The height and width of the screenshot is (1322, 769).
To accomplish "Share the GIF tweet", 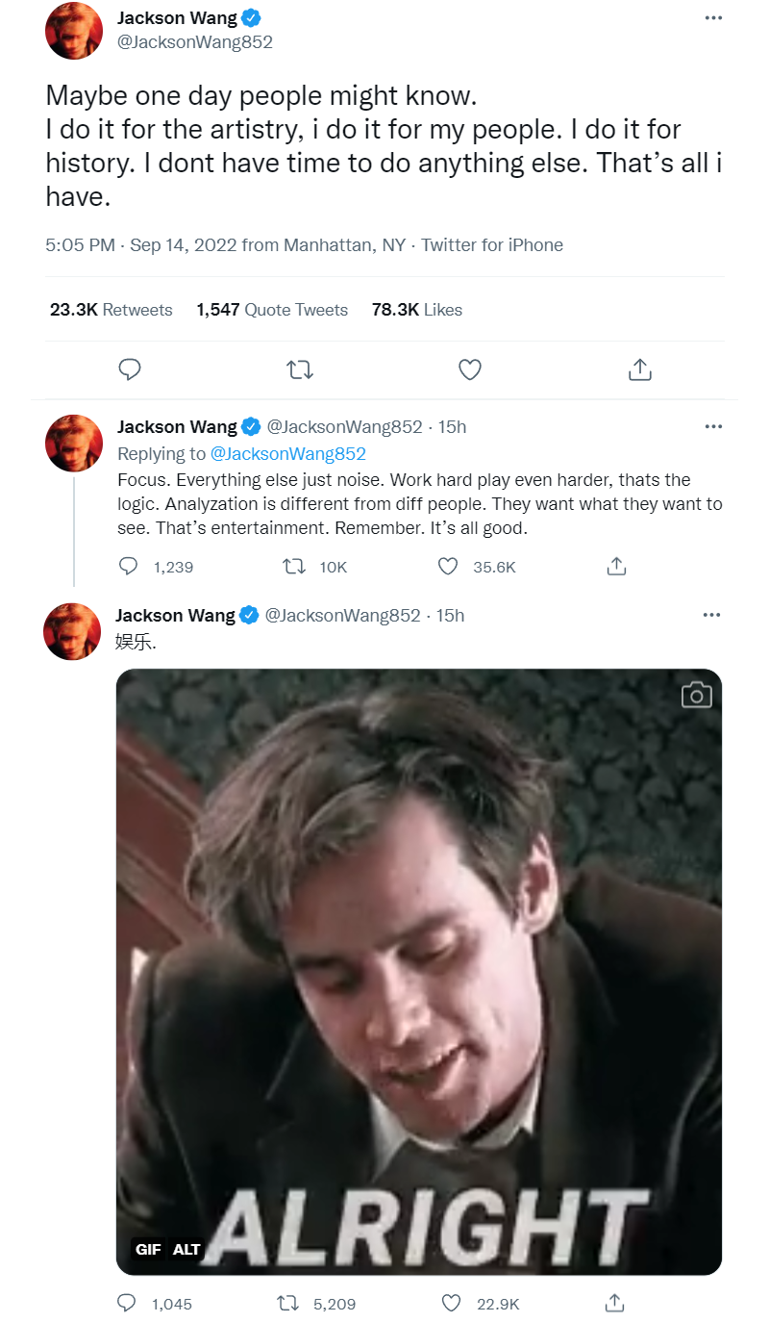I will tap(615, 1304).
